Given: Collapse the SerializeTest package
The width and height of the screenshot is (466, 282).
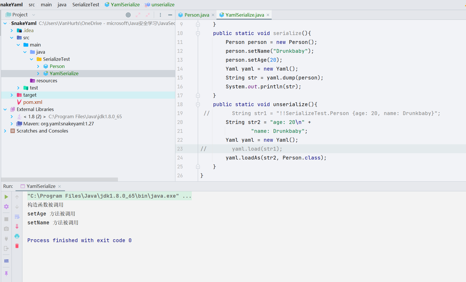Looking at the screenshot, I should 32,59.
